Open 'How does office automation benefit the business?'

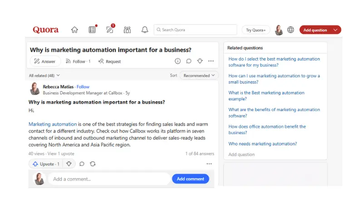coord(267,130)
